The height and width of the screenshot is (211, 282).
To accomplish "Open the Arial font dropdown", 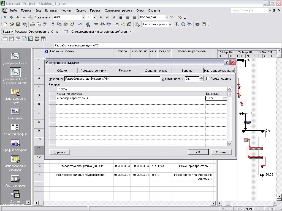I will point(84,17).
